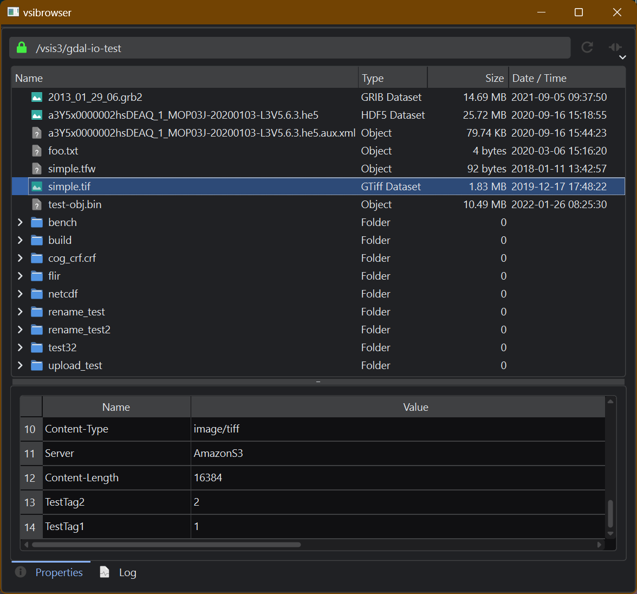Click the info icon beside Properties
Image resolution: width=637 pixels, height=594 pixels.
click(x=20, y=572)
